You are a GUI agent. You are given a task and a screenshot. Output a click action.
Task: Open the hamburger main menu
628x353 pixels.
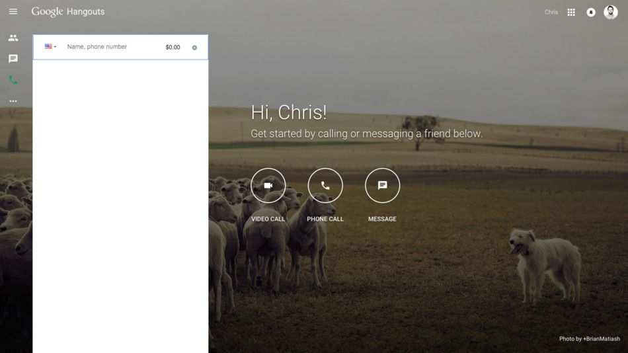pyautogui.click(x=13, y=12)
